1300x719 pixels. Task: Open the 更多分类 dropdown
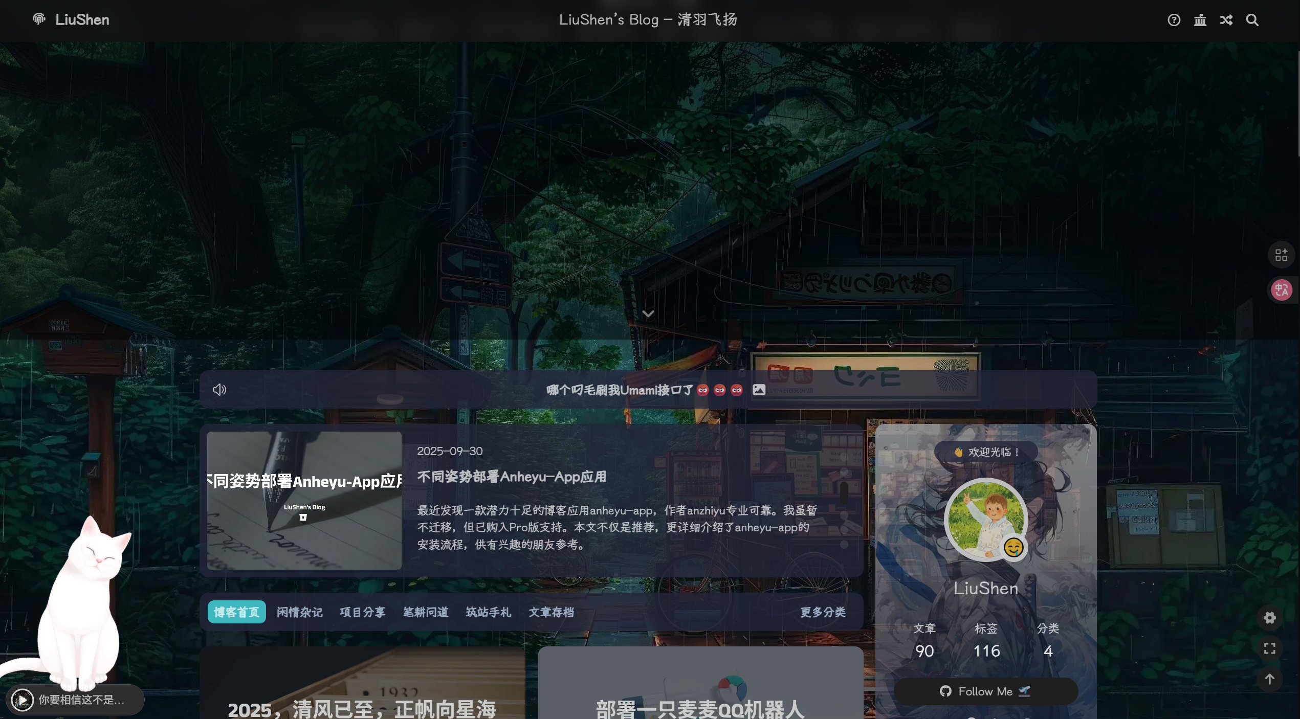(822, 612)
